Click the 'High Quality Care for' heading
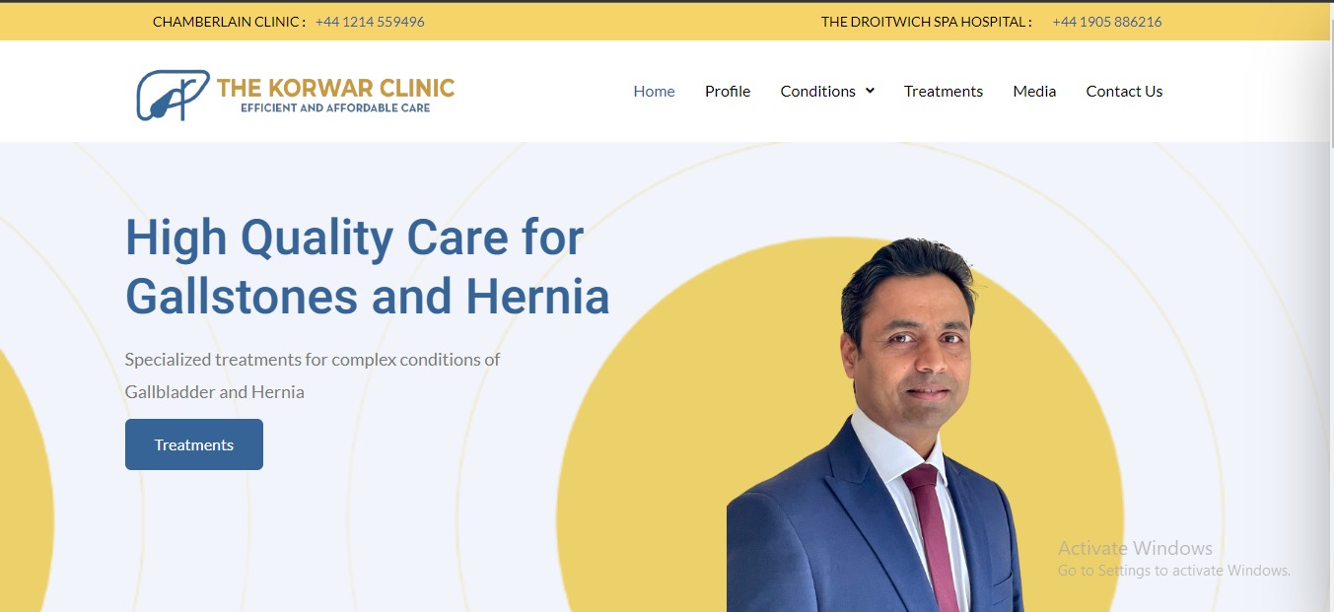Screen dimensions: 1334x612 click(354, 238)
